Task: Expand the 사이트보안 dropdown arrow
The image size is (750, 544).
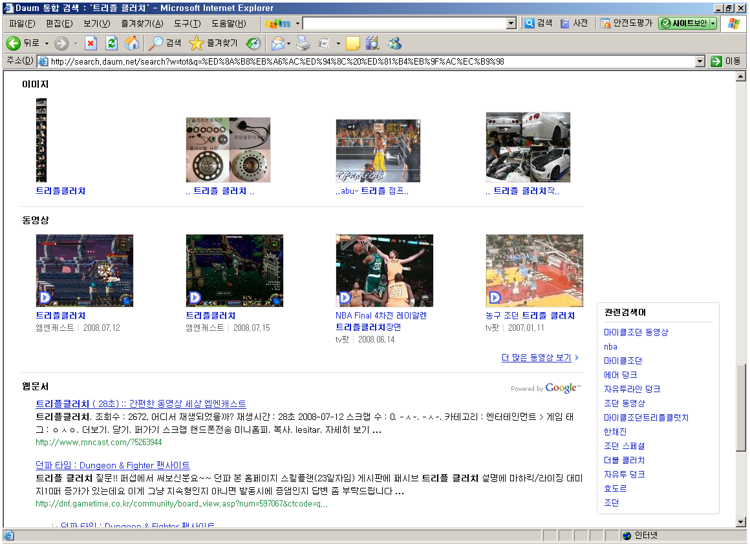Action: point(712,23)
